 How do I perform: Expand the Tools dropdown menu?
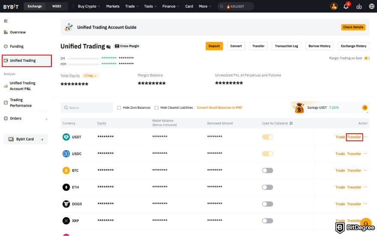tap(150, 6)
